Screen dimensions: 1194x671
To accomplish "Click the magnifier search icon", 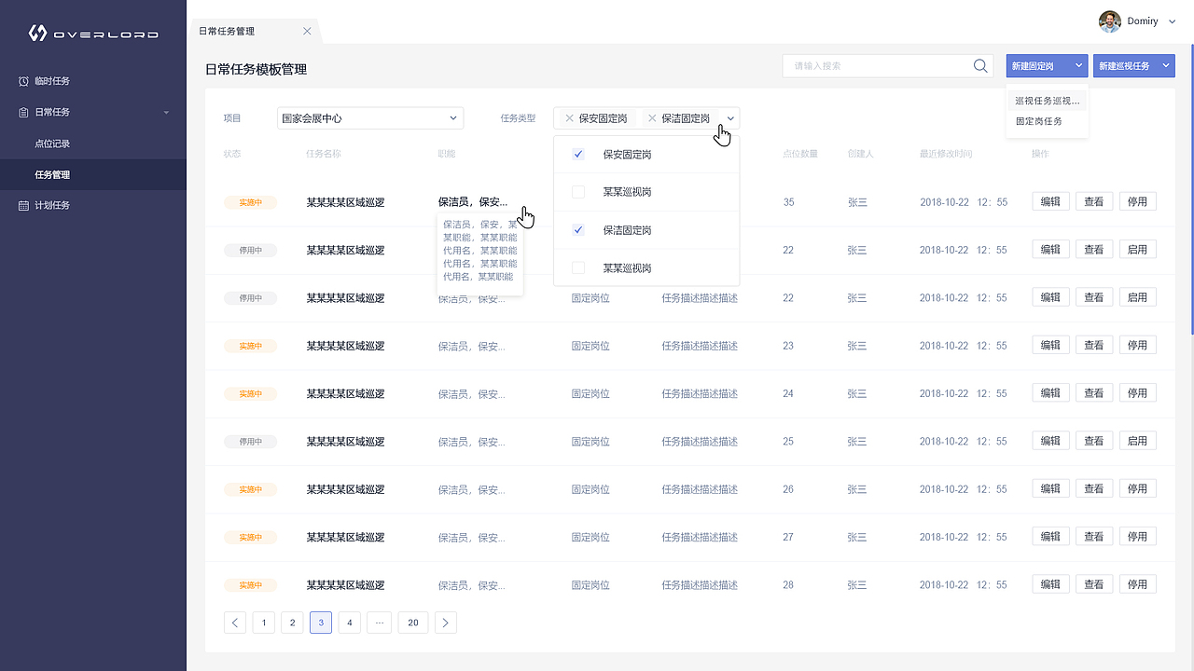I will [x=980, y=66].
